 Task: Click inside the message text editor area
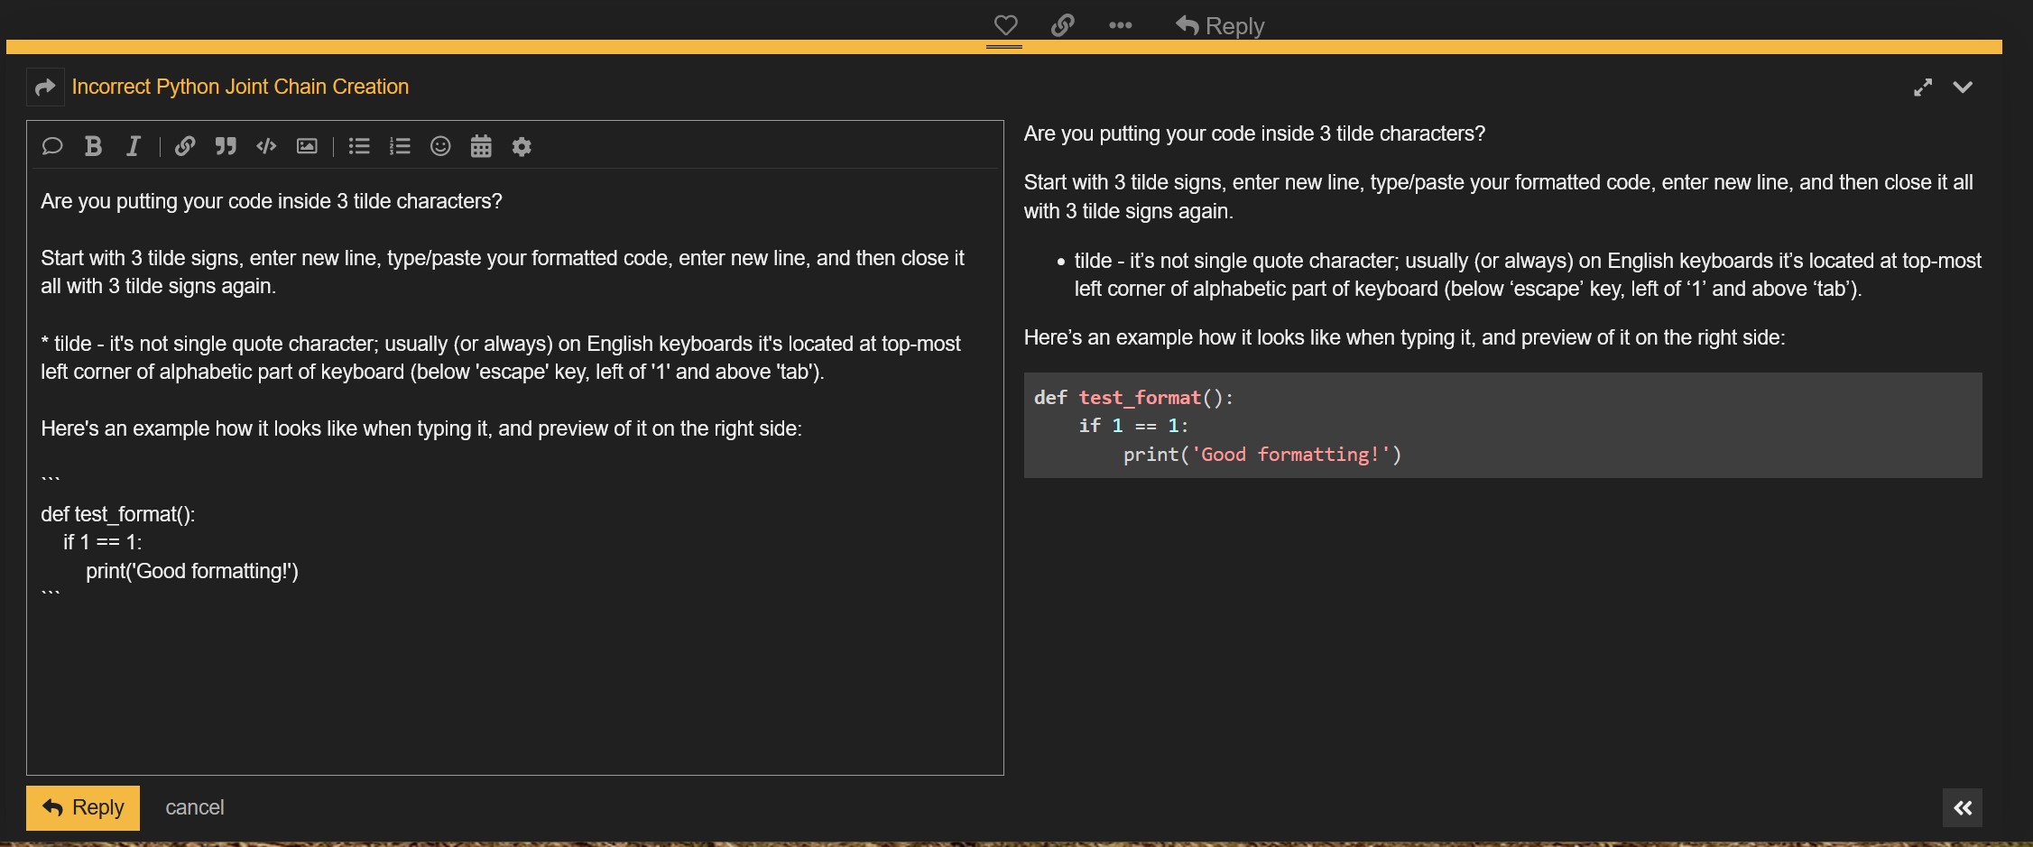click(514, 677)
